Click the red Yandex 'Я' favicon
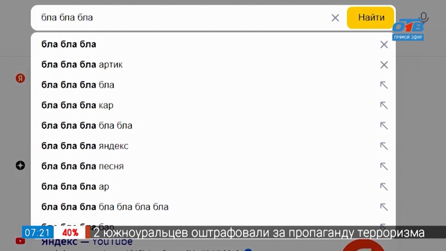 [20, 78]
